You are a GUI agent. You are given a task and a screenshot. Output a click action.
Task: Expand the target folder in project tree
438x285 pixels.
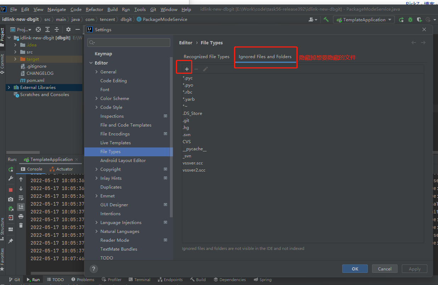tap(15, 59)
